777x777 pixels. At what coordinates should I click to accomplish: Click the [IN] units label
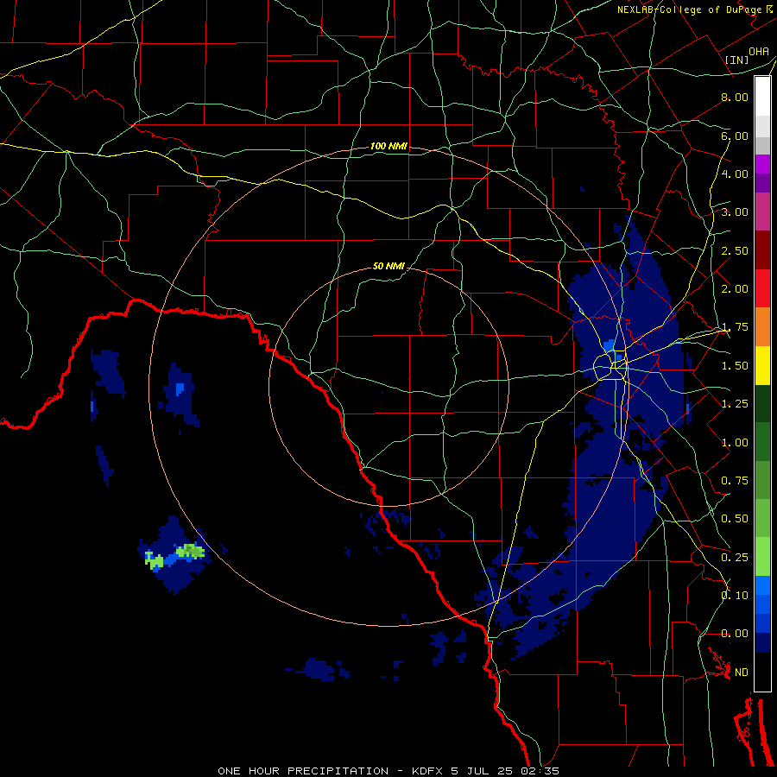click(736, 60)
